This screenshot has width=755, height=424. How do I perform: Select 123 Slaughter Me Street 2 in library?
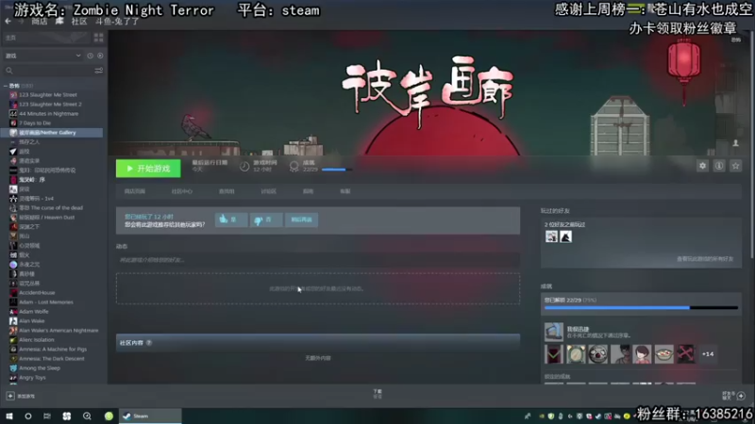(x=50, y=105)
